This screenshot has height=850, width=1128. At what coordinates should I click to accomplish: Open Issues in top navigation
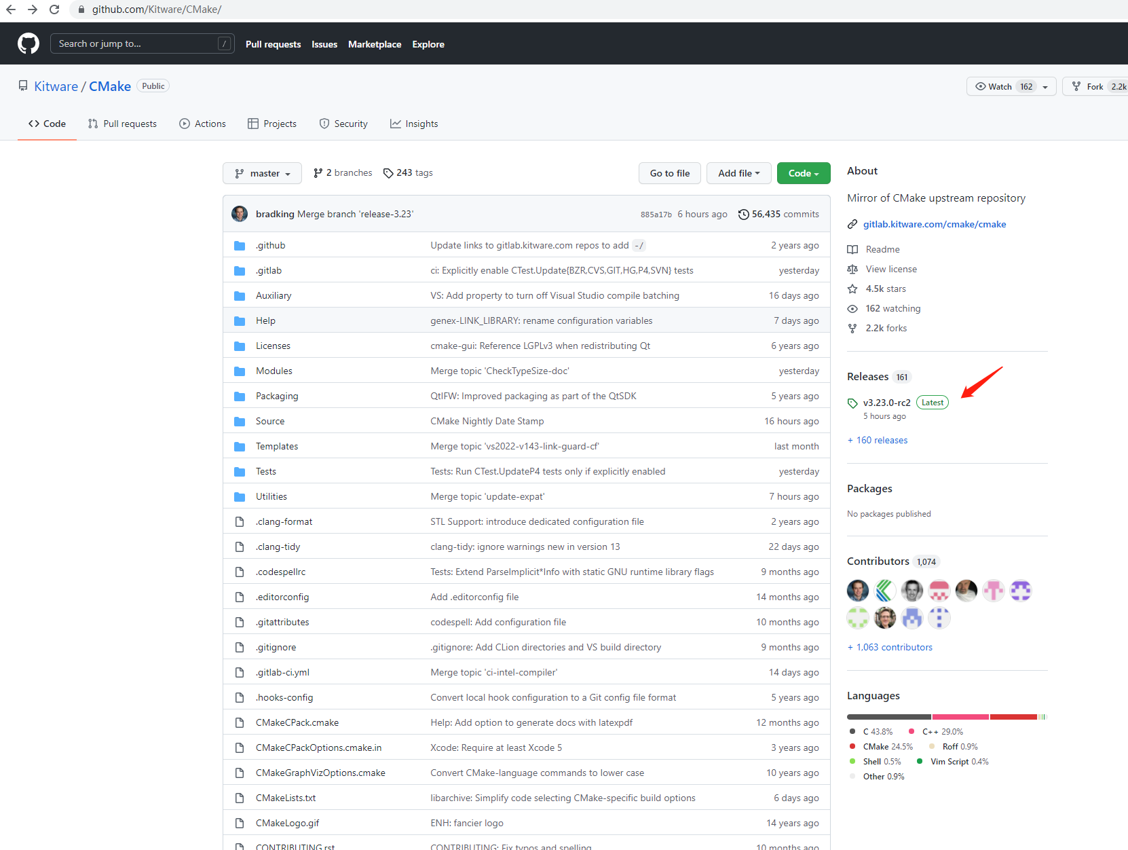point(324,44)
